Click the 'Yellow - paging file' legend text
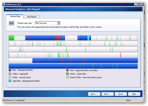This screenshot has height=106, width=148. tap(20, 74)
